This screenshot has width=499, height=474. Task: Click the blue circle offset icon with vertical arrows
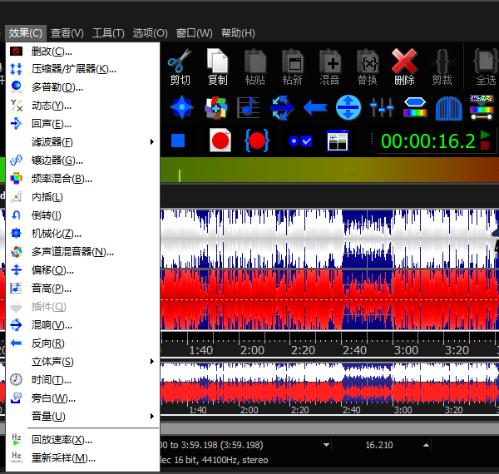(348, 107)
